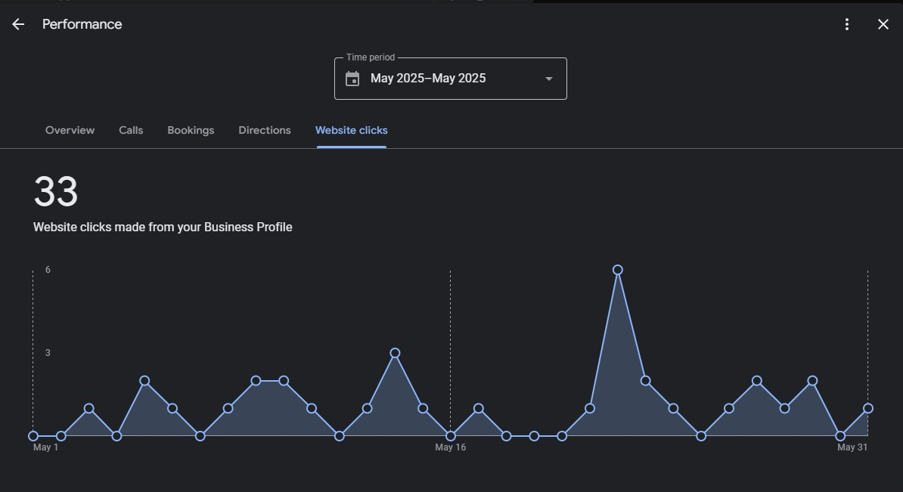Select the Website clicks tab

click(x=352, y=130)
